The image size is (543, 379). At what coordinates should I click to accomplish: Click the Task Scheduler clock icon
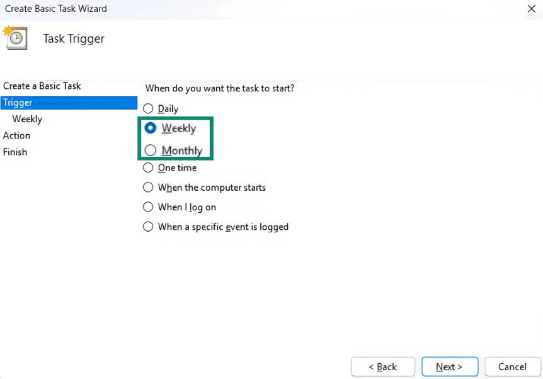[x=16, y=38]
